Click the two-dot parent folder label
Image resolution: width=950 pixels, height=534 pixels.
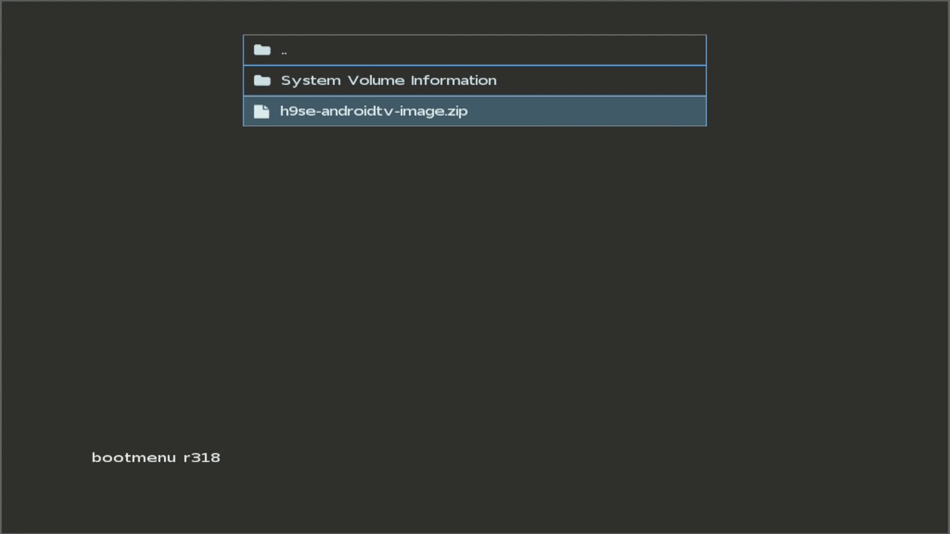(284, 52)
